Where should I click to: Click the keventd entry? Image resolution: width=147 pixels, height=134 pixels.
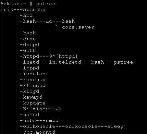coord(34,80)
